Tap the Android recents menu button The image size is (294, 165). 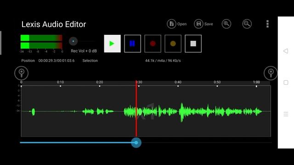click(286, 114)
